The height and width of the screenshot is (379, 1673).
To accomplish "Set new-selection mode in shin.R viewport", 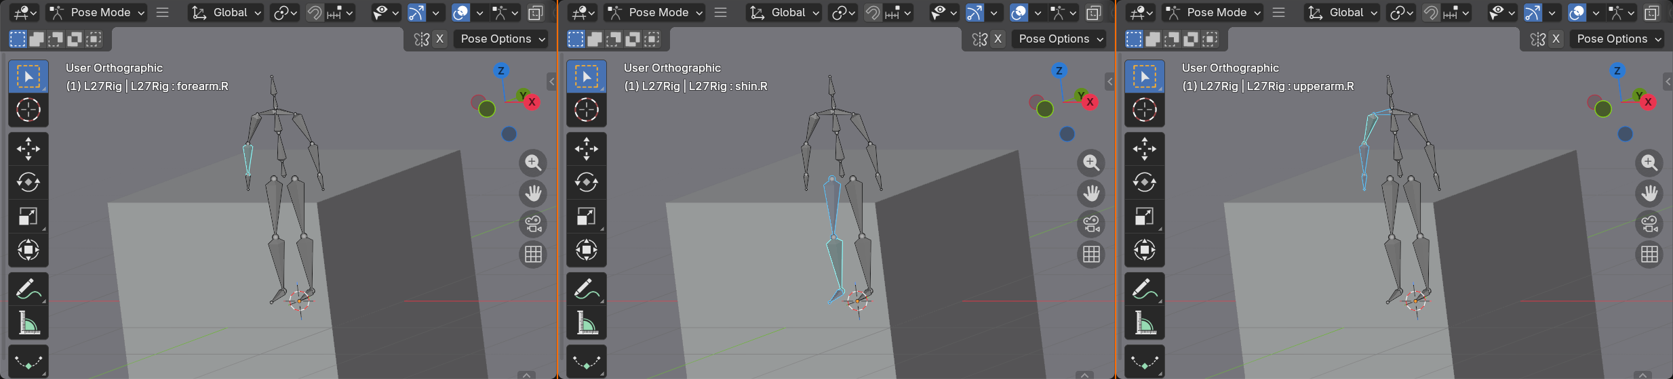I will (576, 39).
